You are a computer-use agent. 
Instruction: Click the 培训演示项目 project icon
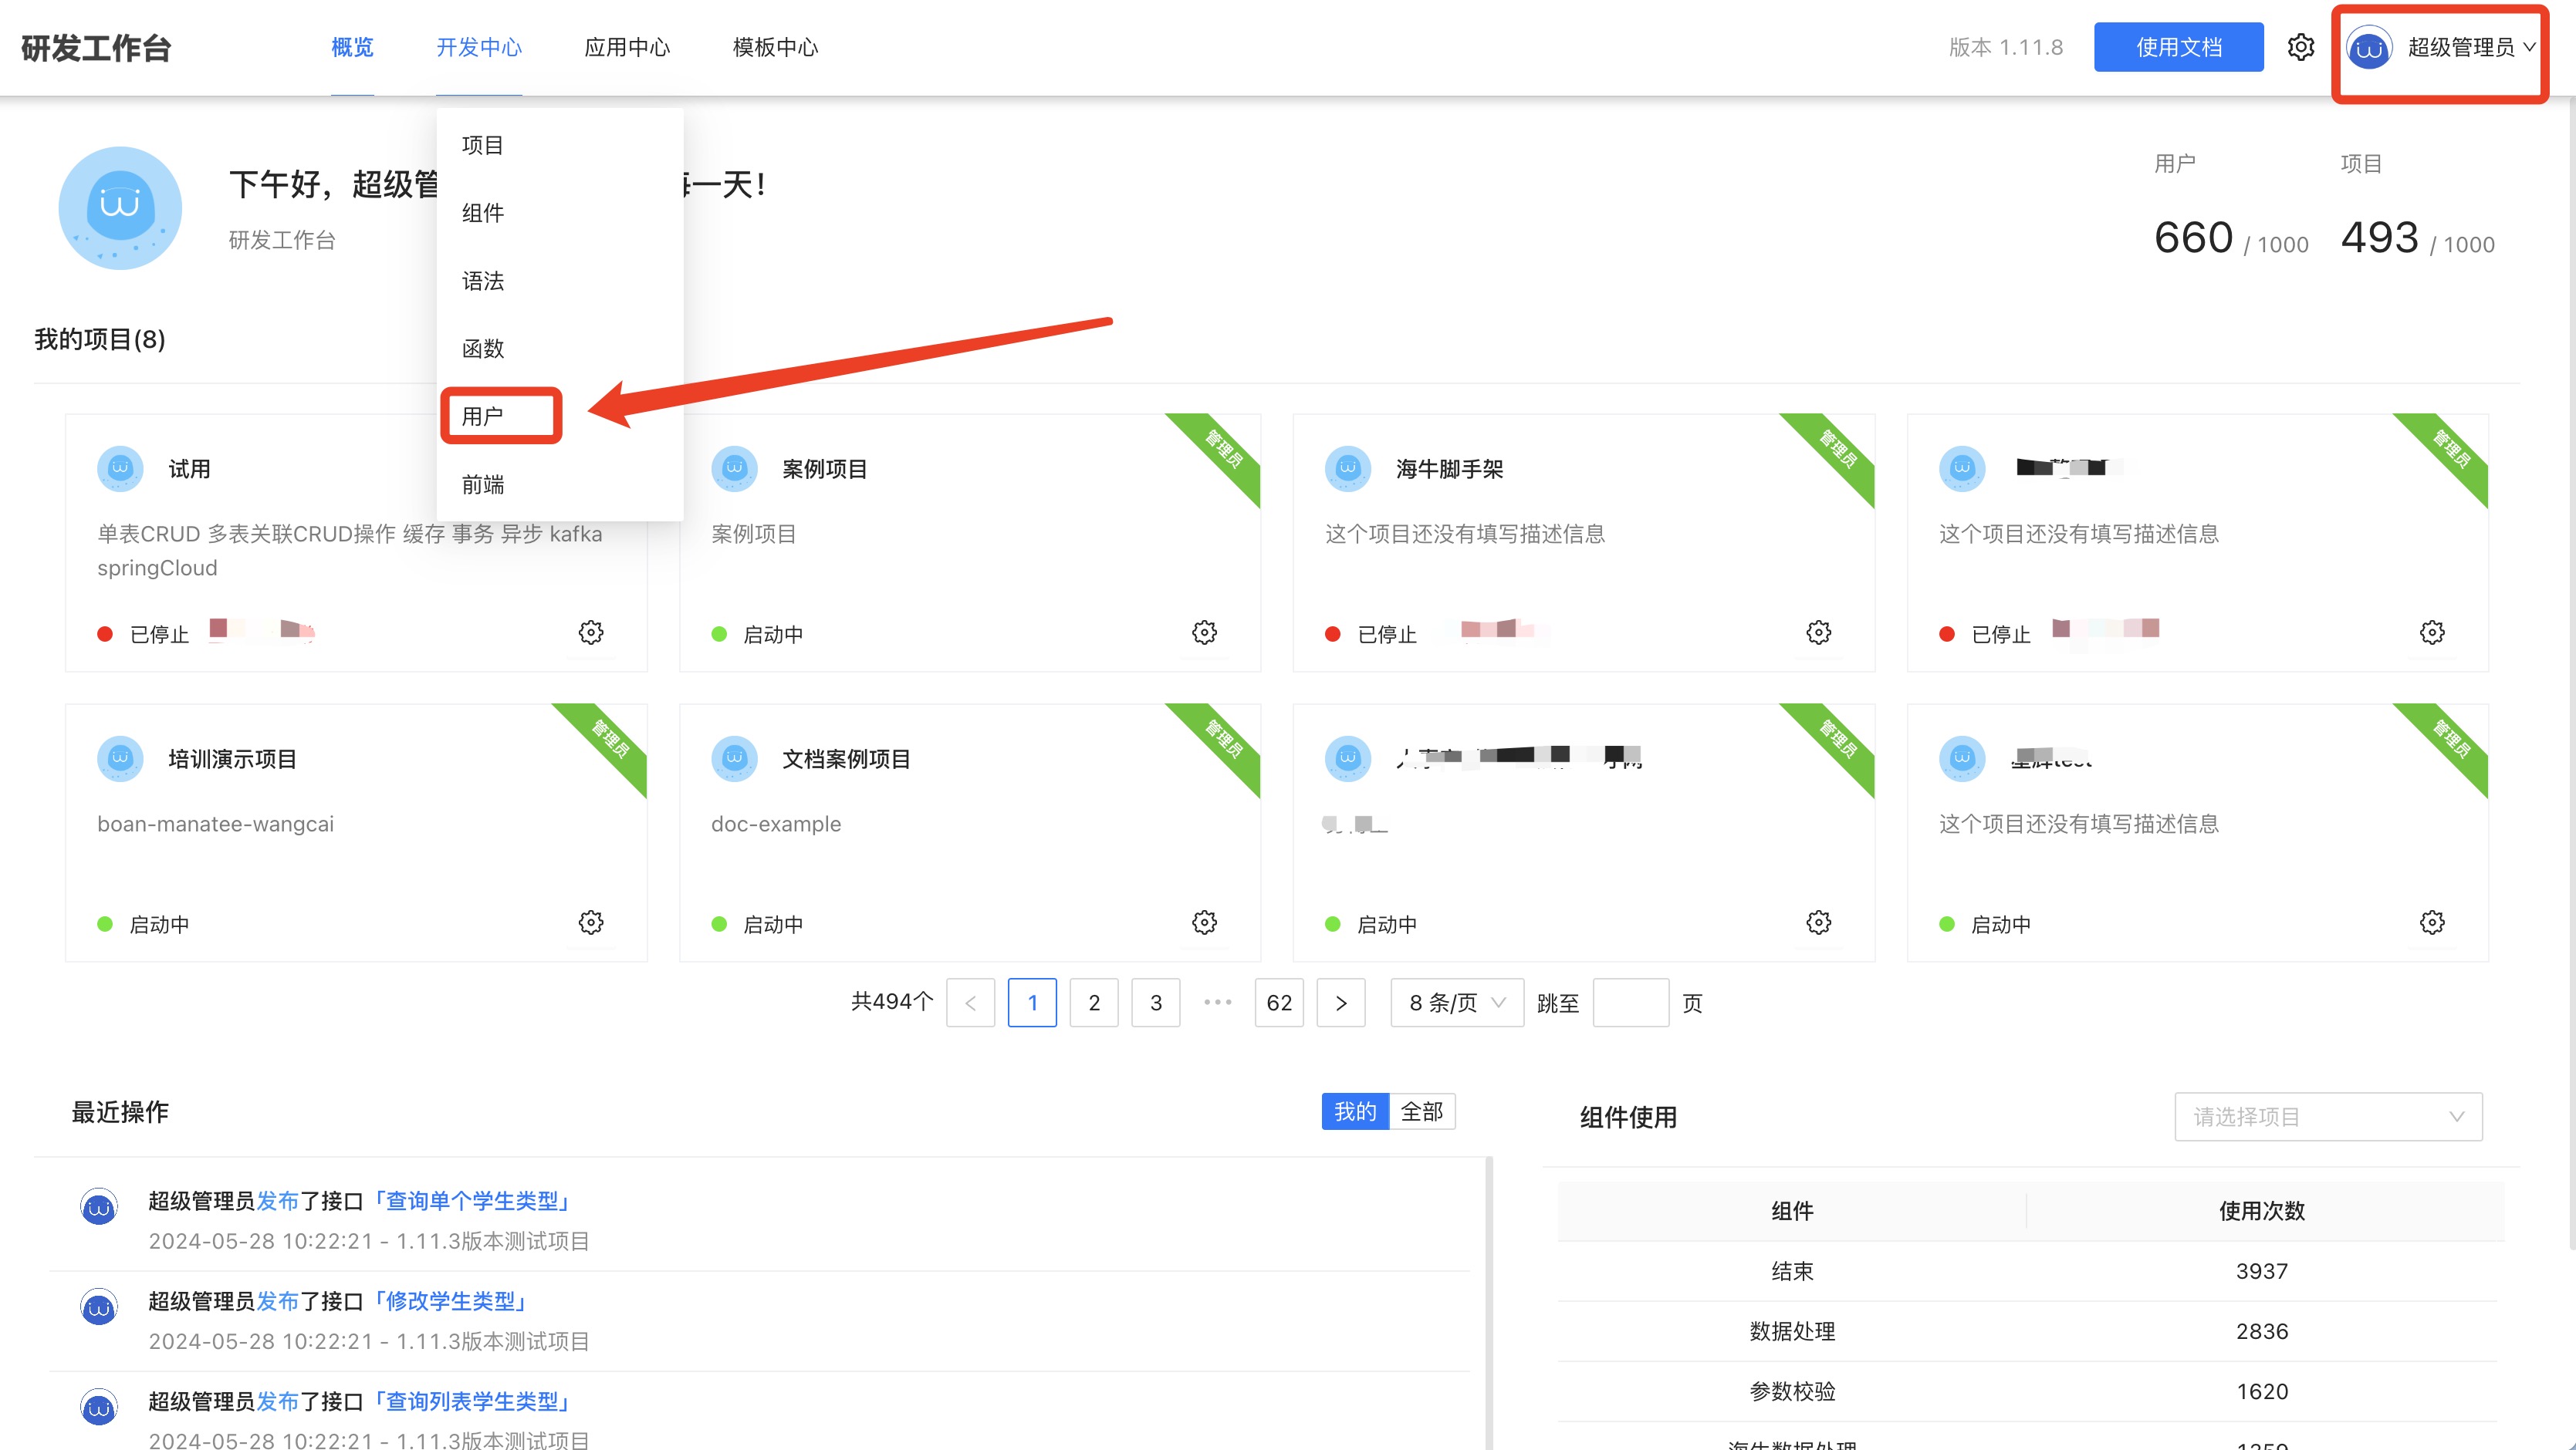tap(120, 758)
